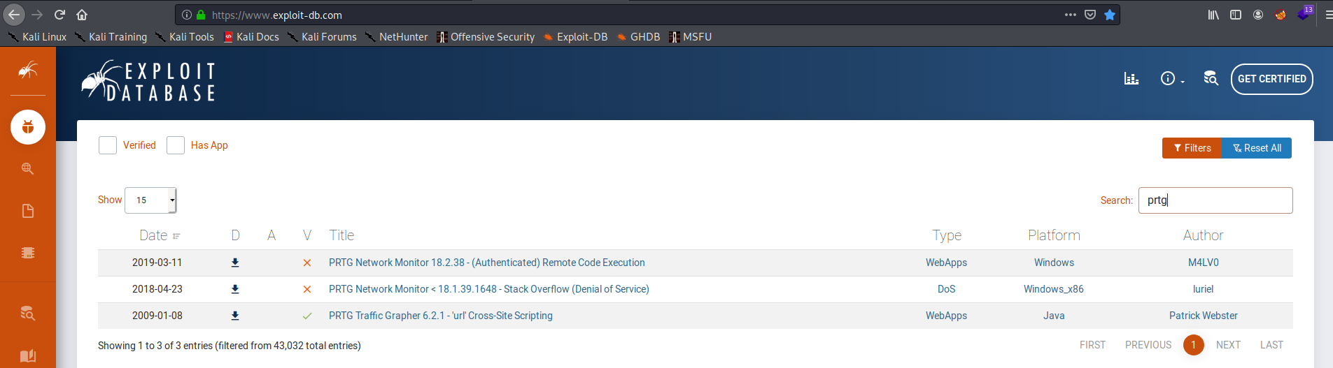
Task: Open the search database icon in header
Action: [1211, 79]
